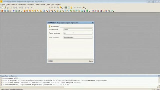160x90 pixels.
Task: Click the Paste toolbar icon
Action: pyautogui.click(x=16, y=8)
